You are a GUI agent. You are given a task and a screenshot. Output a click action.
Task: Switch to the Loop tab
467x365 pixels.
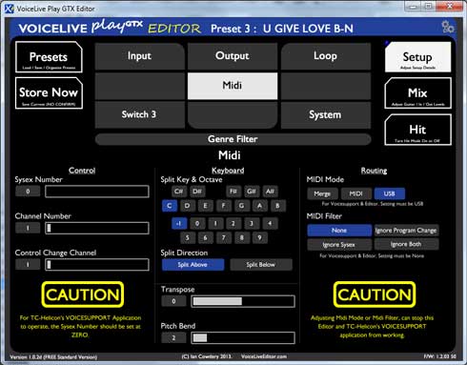(x=325, y=56)
